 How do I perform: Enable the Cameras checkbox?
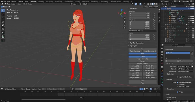(x=177, y=84)
